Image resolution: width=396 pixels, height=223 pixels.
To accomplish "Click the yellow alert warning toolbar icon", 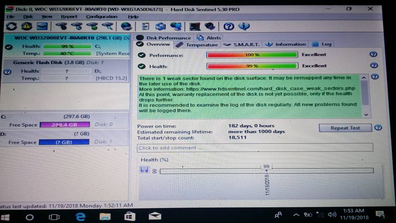I will [x=27, y=26].
